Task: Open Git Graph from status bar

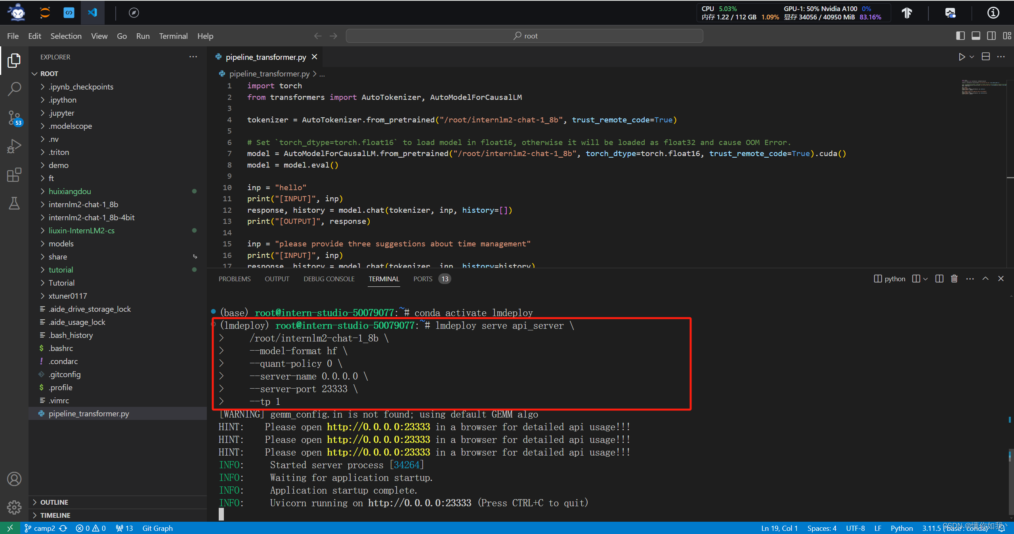Action: click(157, 528)
